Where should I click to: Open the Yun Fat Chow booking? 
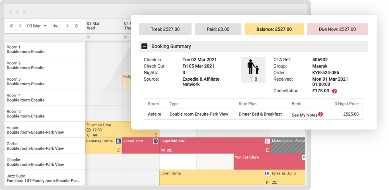tap(269, 162)
